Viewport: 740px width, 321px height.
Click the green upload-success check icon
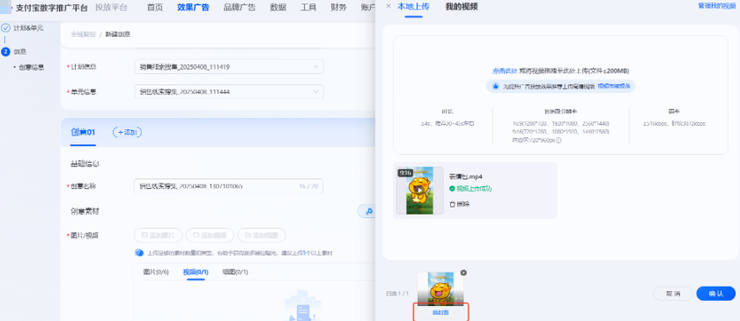pos(452,188)
